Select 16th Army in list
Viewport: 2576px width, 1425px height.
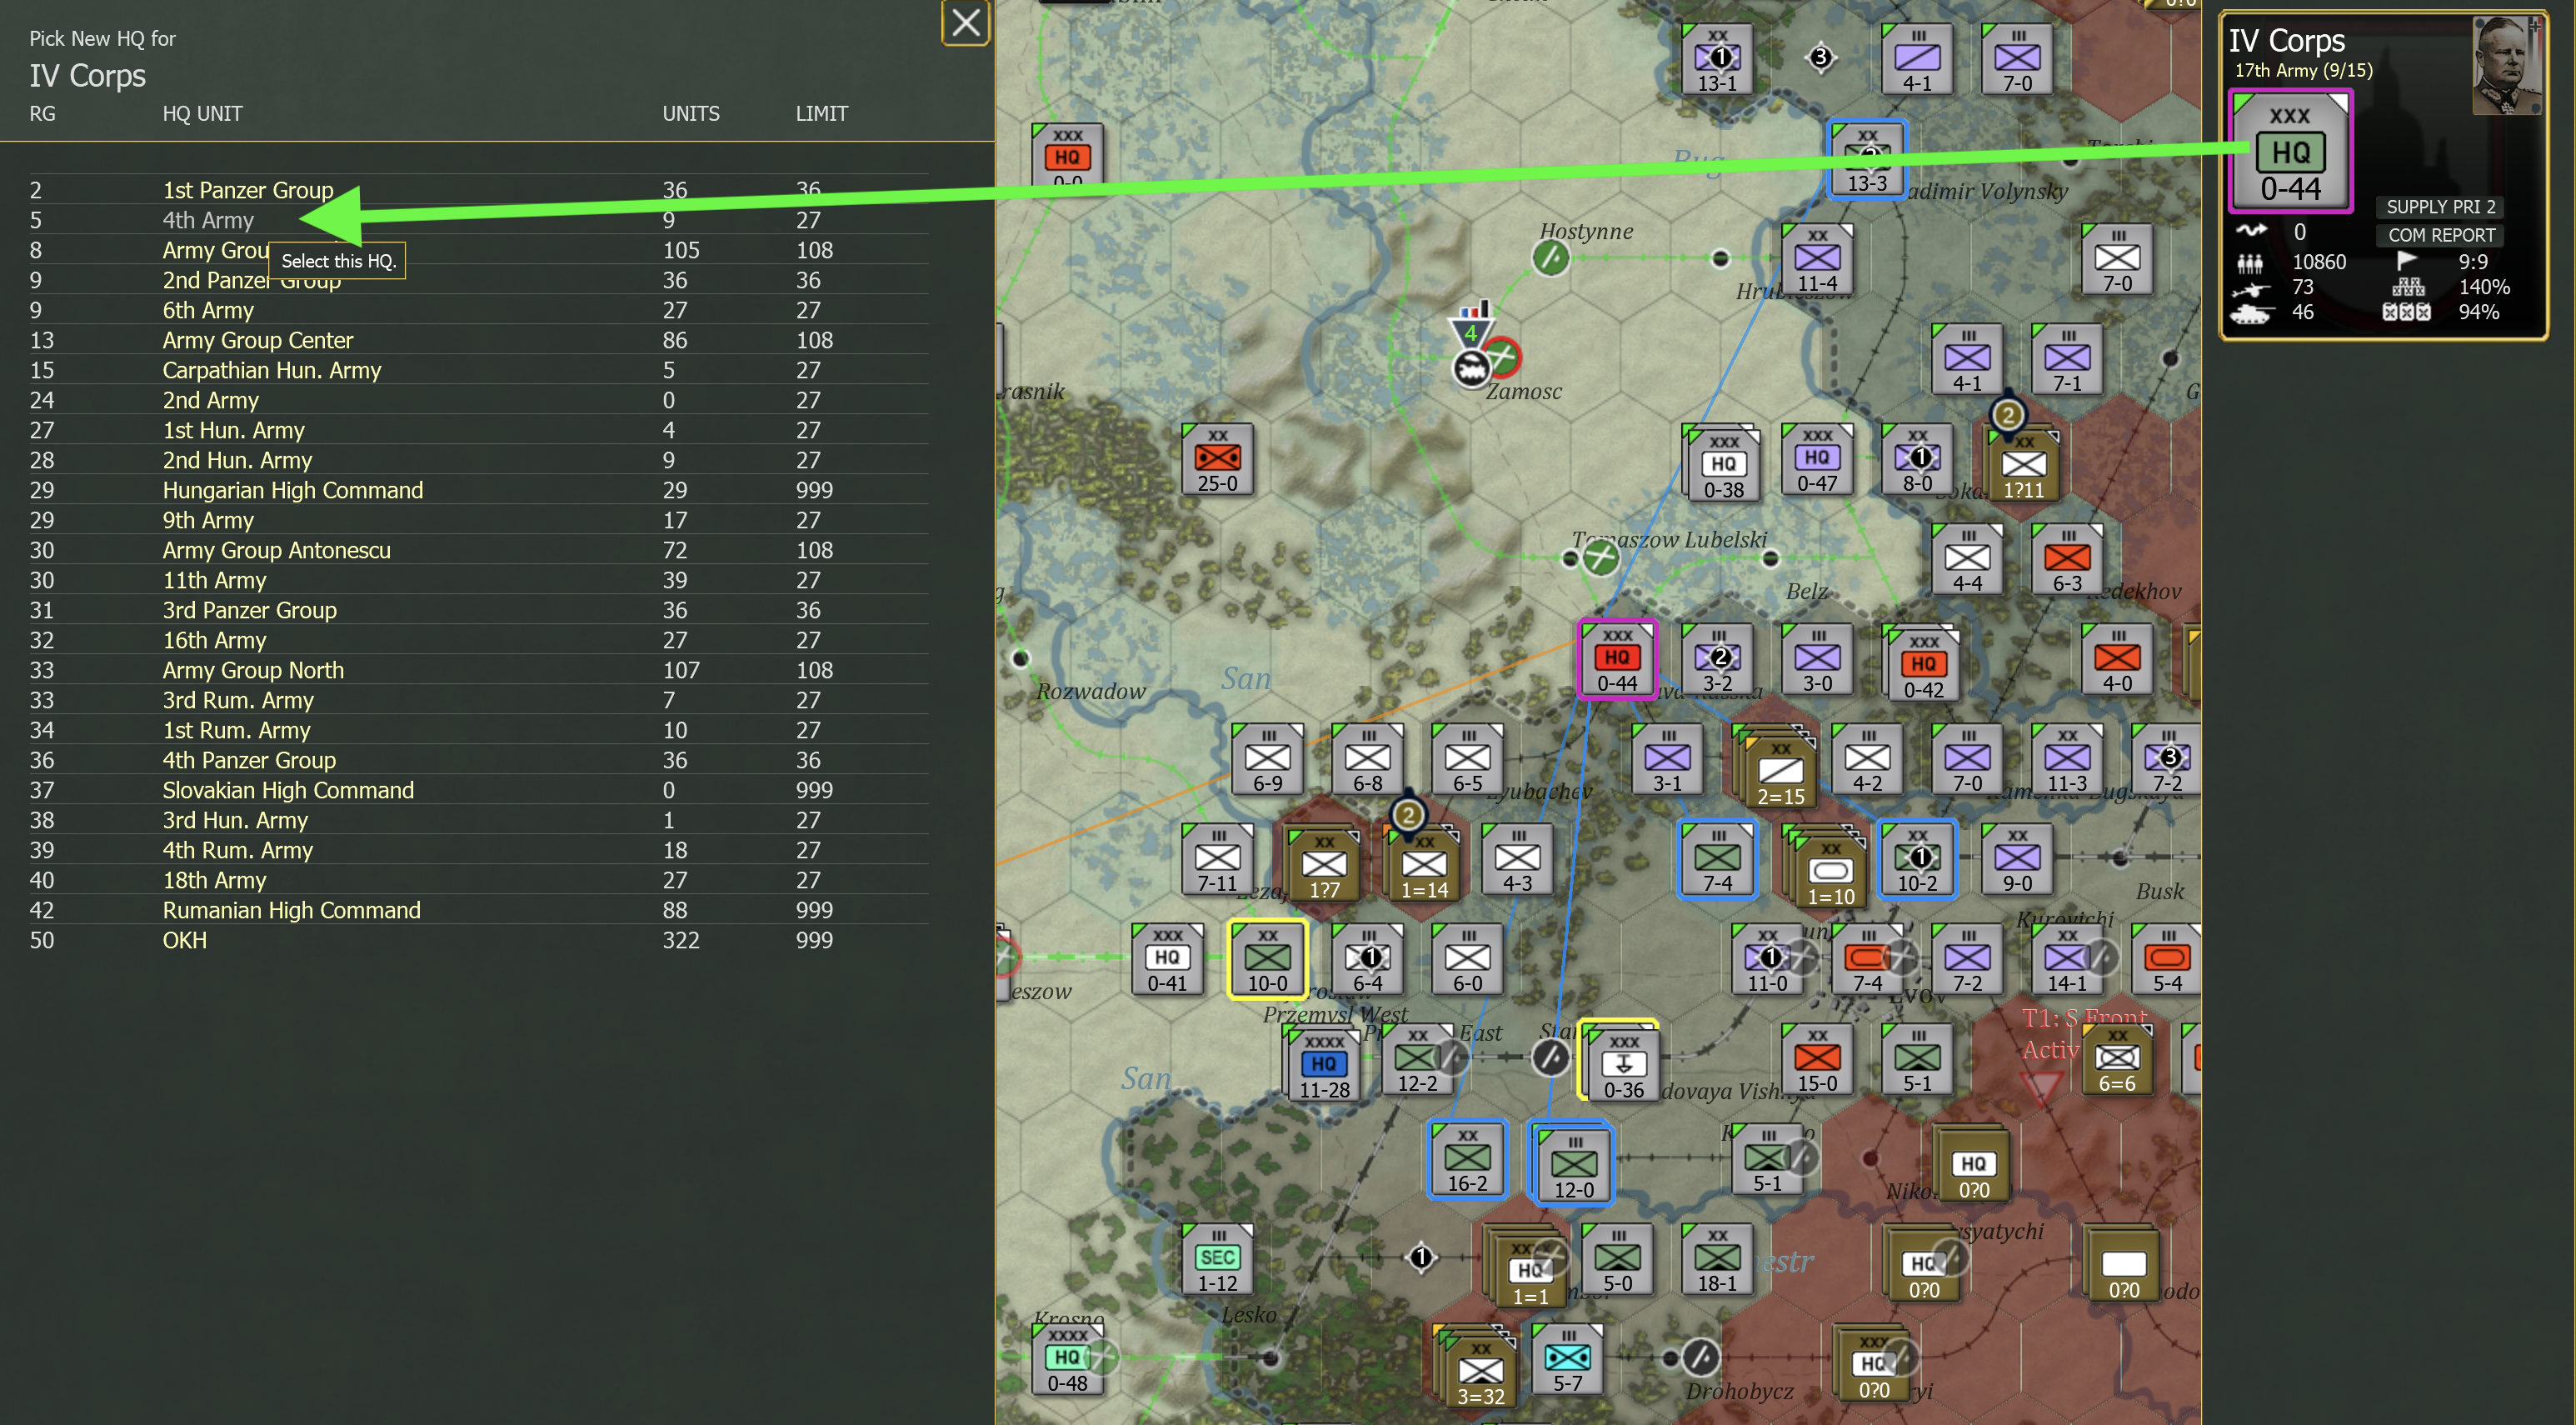pos(478,640)
